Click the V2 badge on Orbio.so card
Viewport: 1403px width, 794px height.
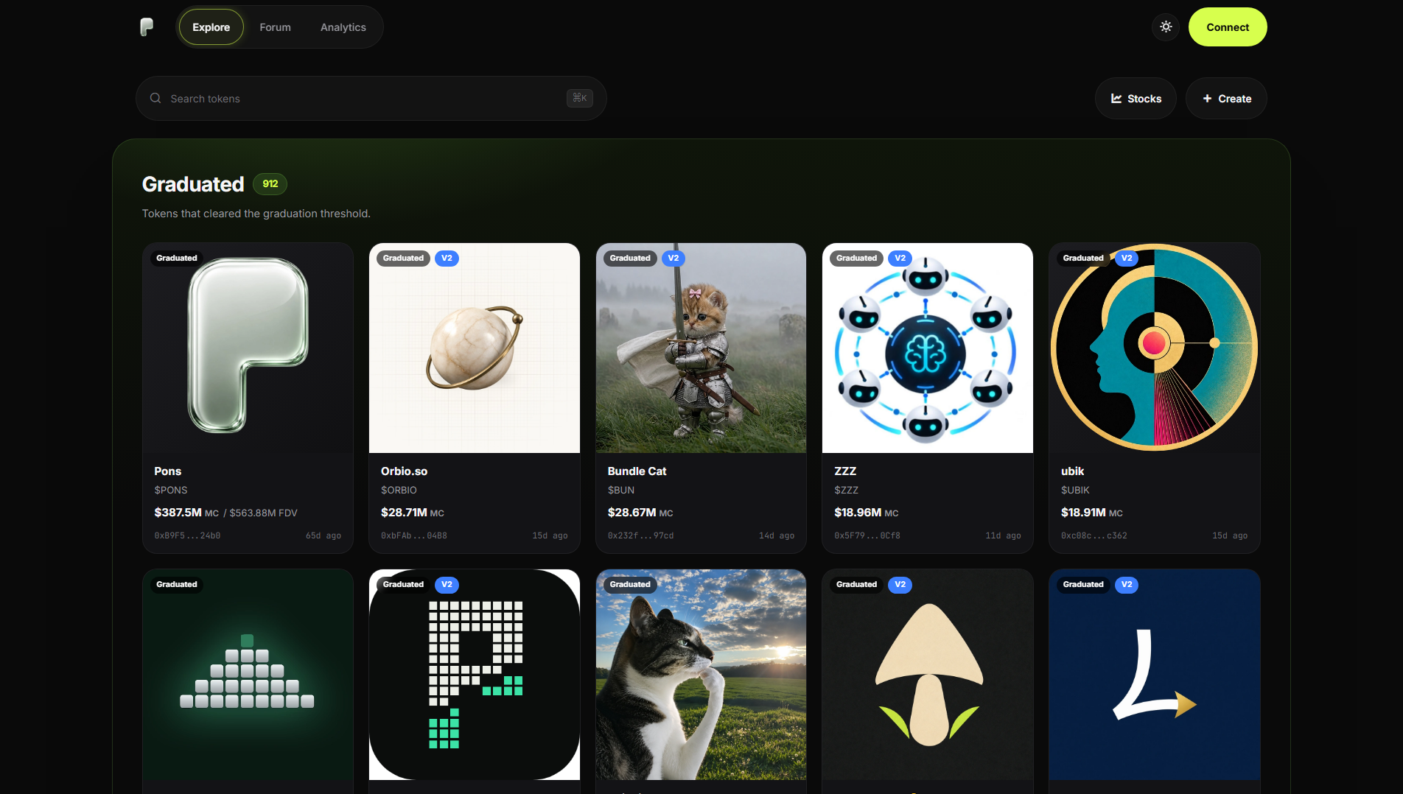(x=447, y=259)
